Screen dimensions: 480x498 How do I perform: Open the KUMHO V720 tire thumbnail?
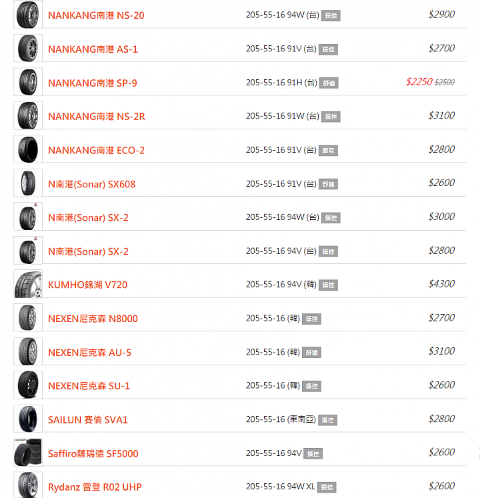(28, 284)
